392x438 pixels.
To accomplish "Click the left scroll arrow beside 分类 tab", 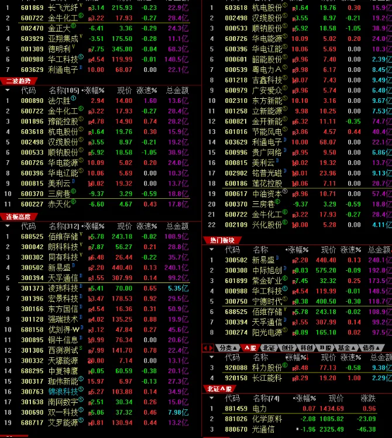I will pos(205,348).
